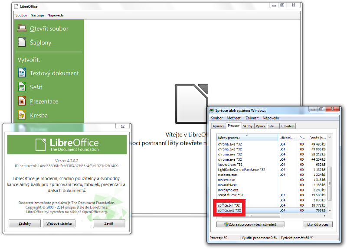The image size is (347, 249).
Task: Click the Procesy: 59 status bar entry
Action: [219, 238]
